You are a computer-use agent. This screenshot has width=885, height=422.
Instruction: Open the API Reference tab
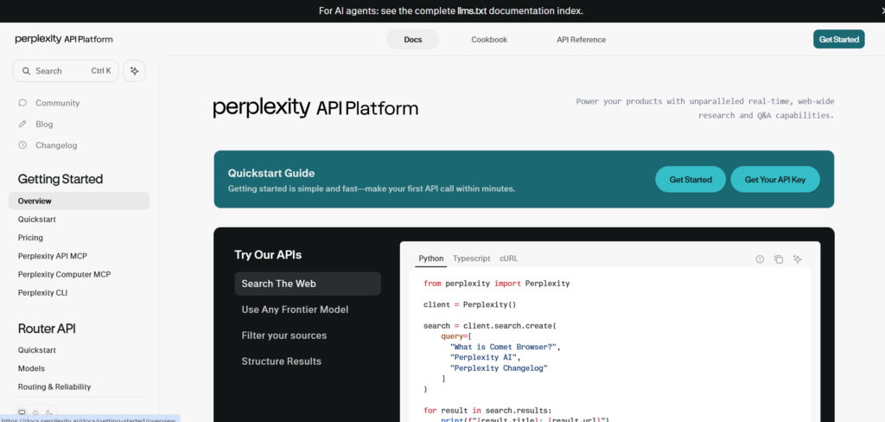tap(582, 40)
